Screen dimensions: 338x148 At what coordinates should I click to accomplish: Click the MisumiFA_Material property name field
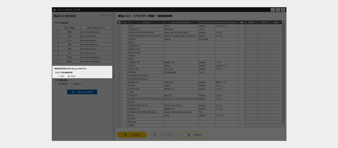96,36
